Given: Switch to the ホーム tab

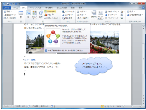Looking at the screenshot, I should pyautogui.click(x=16, y=8).
